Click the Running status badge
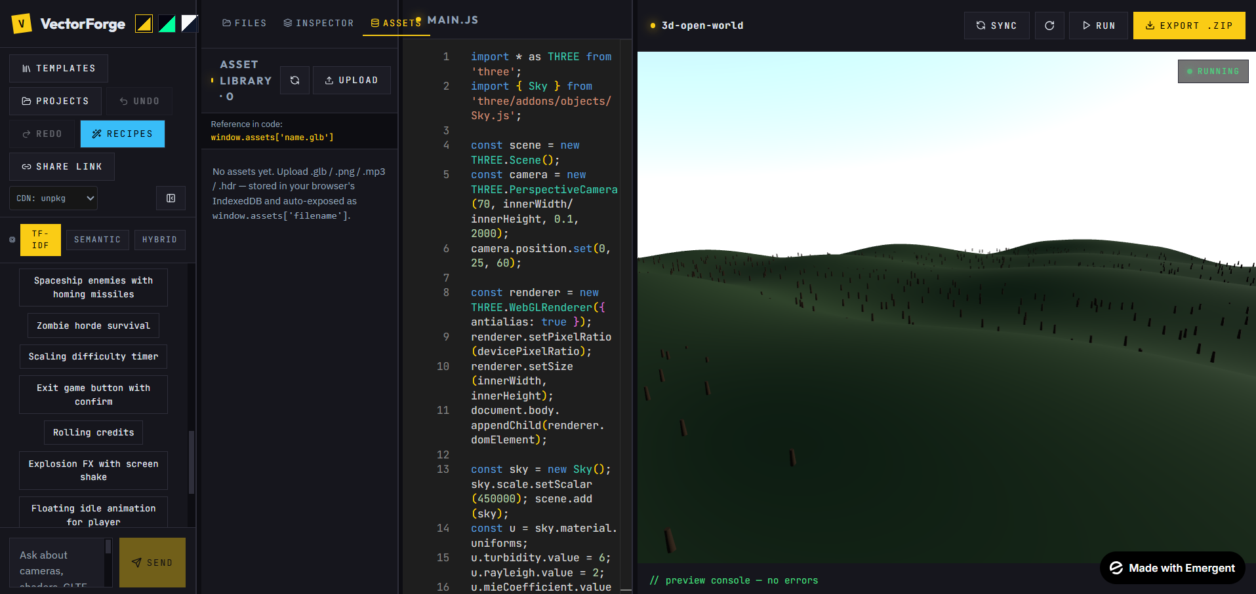 pyautogui.click(x=1213, y=71)
